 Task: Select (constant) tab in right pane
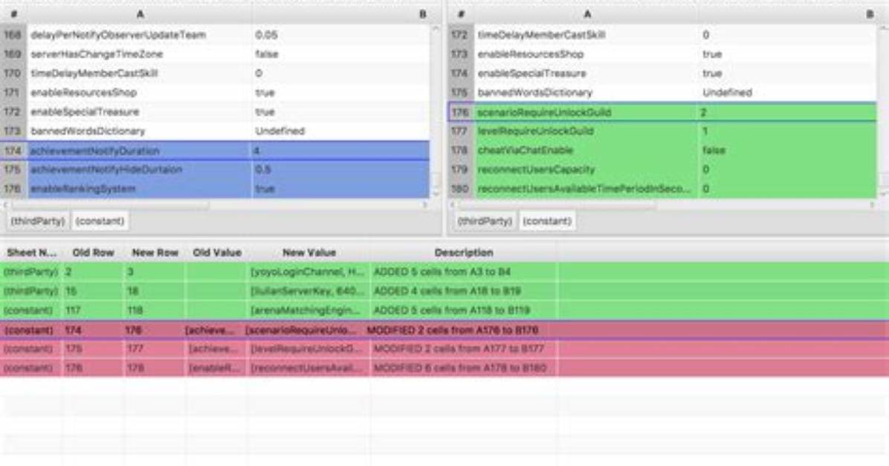(547, 221)
